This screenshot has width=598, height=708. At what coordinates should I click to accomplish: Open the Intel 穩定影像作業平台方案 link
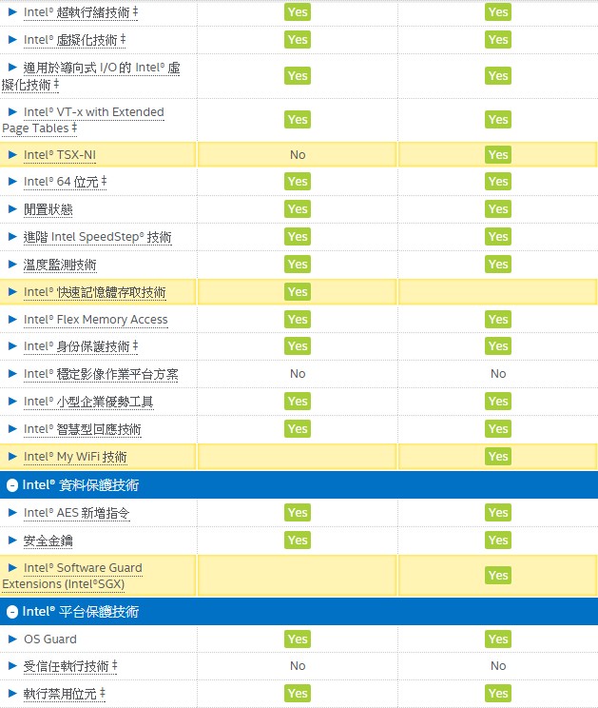(101, 374)
